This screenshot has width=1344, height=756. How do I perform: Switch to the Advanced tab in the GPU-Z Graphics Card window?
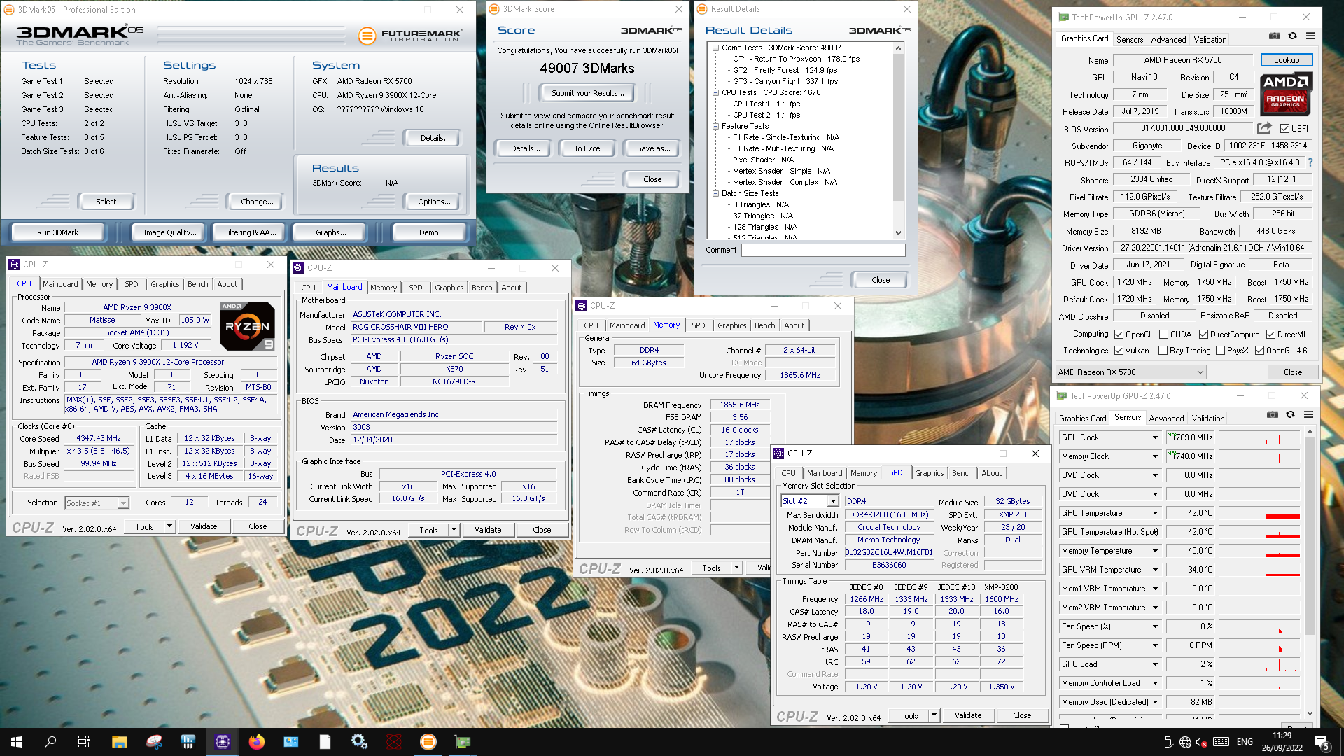1168,40
